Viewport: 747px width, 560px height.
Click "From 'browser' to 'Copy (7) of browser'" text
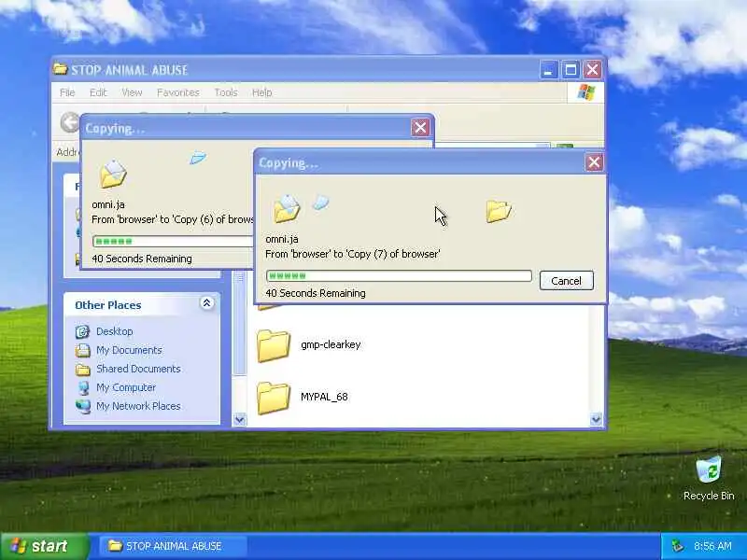[353, 254]
